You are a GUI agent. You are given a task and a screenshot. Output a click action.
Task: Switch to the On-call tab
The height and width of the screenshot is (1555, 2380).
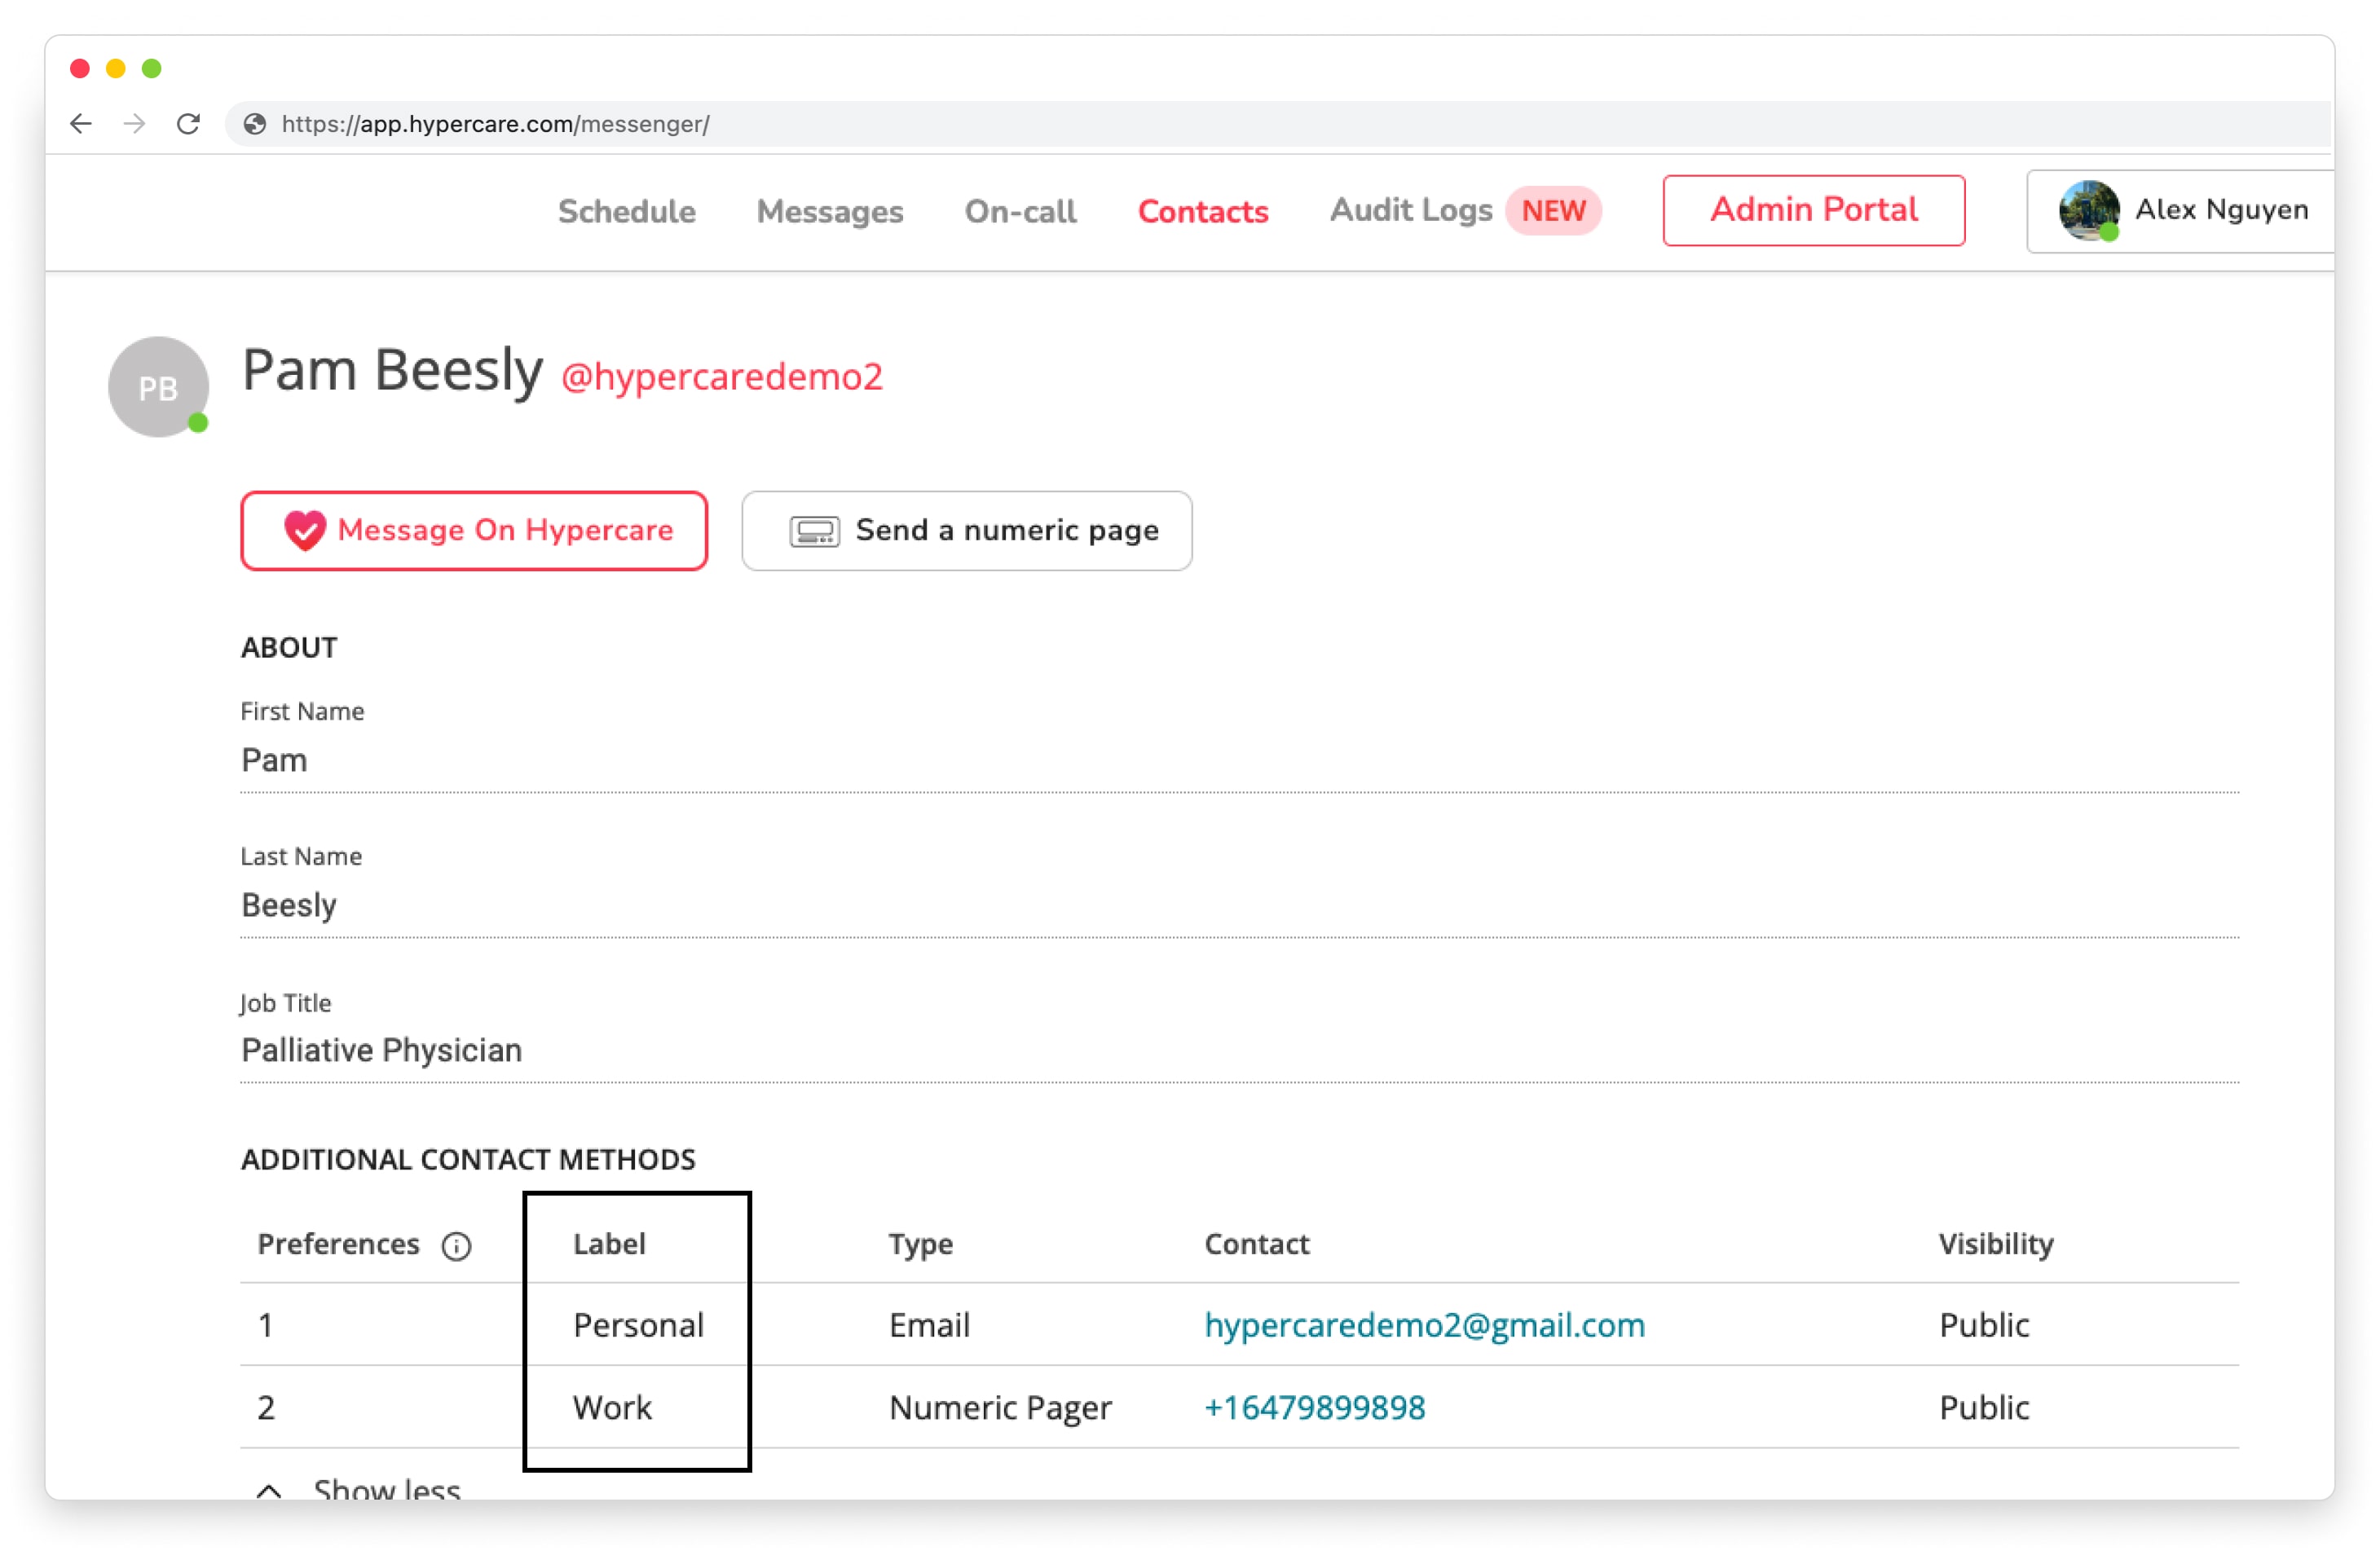tap(1021, 211)
